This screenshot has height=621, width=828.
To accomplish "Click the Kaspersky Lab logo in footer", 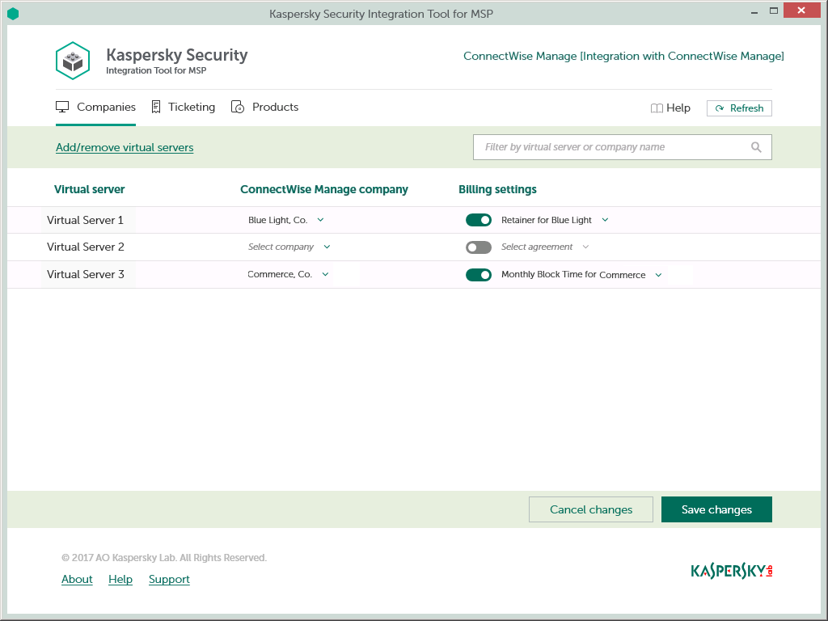I will (x=732, y=571).
